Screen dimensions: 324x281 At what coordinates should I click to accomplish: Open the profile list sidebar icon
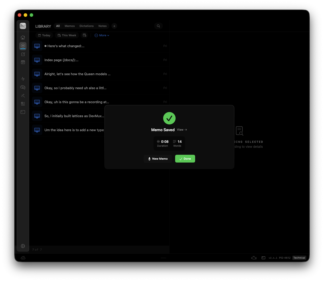[23, 104]
